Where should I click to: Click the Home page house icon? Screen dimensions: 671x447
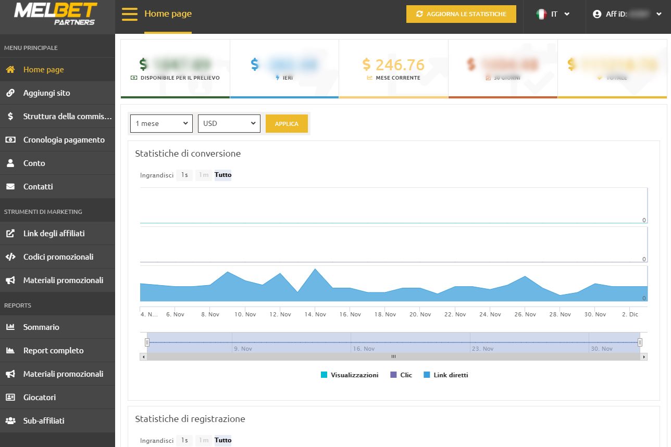10,69
